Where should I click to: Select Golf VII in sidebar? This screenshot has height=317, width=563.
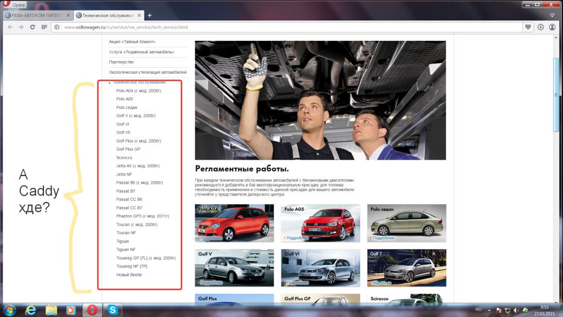tap(123, 132)
